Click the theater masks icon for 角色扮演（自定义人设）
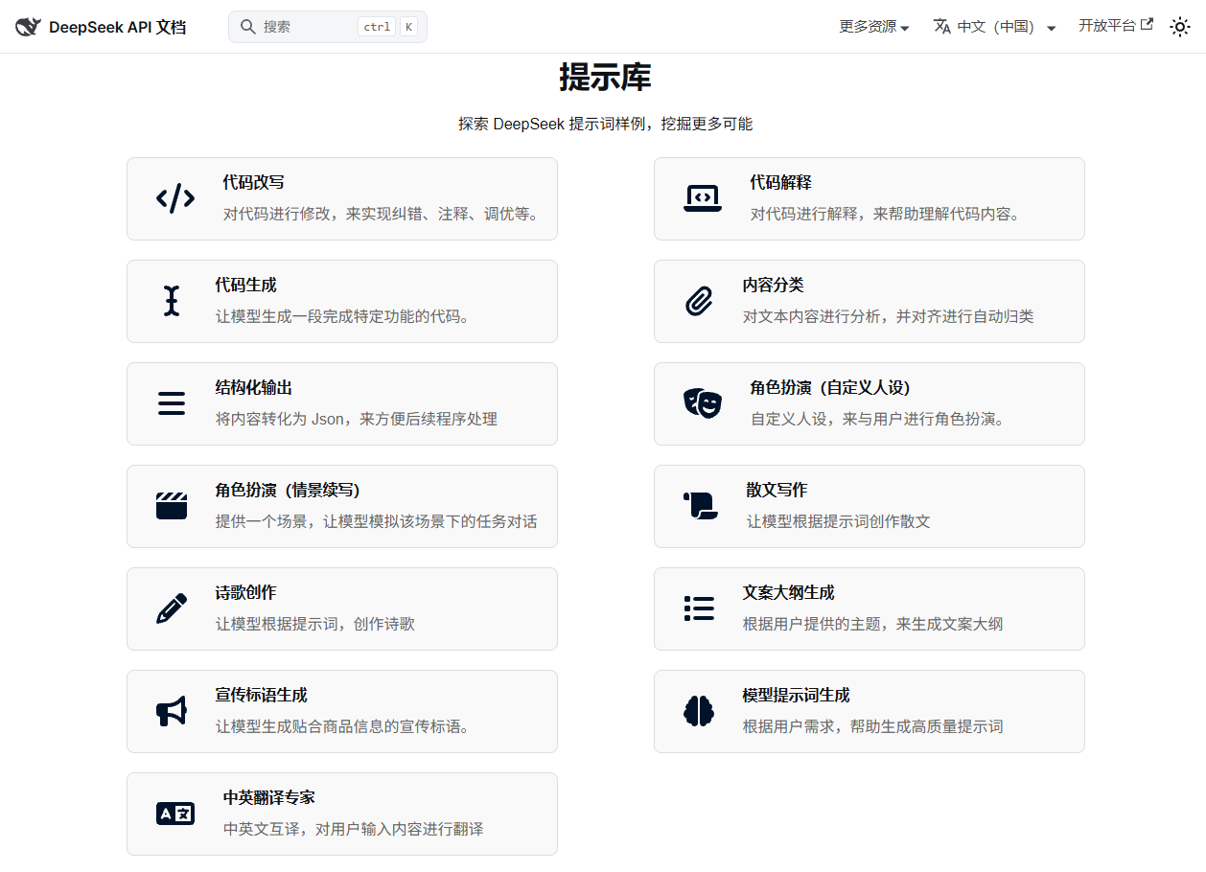This screenshot has height=872, width=1206. [703, 403]
